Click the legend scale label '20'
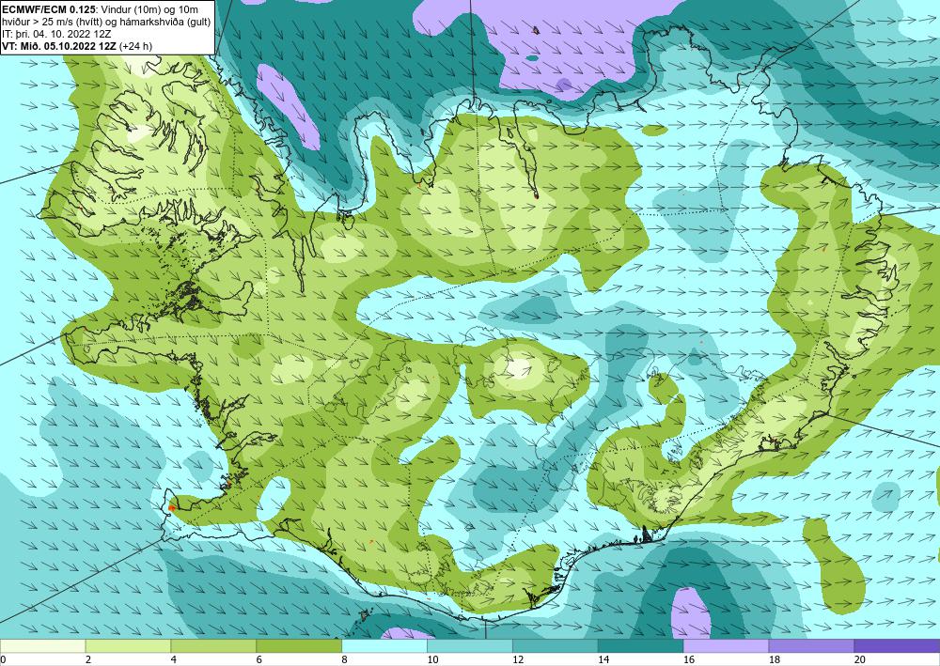940x666 pixels. click(860, 659)
